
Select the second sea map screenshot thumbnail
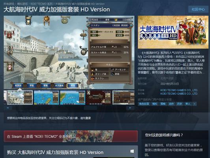(x=46, y=98)
